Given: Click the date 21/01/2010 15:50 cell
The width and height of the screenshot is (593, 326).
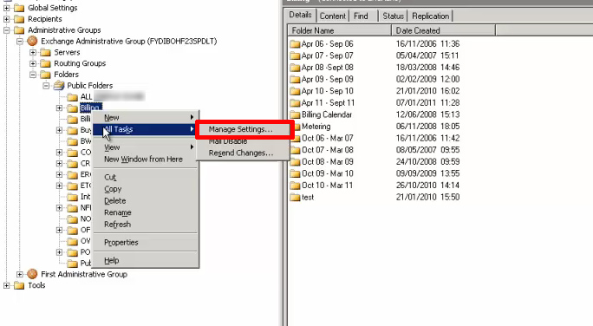Looking at the screenshot, I should (x=427, y=197).
